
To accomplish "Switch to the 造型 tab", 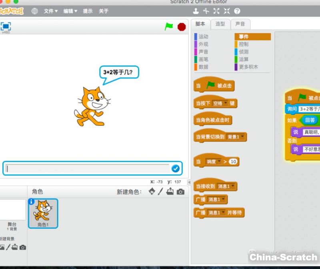I will (220, 24).
